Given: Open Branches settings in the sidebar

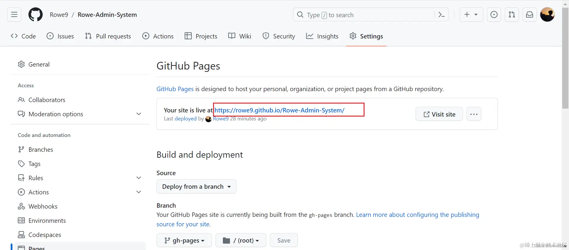Looking at the screenshot, I should pos(80,149).
